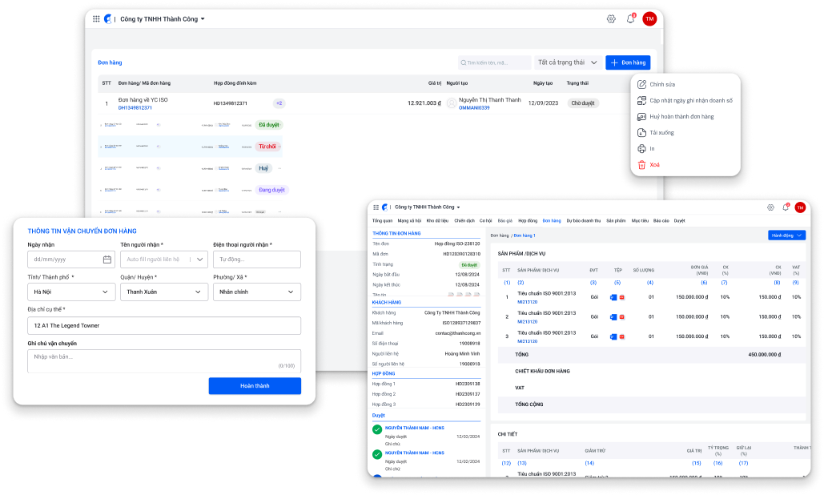The width and height of the screenshot is (824, 495).
Task: Open the app grid in the order list window
Action: (96, 19)
